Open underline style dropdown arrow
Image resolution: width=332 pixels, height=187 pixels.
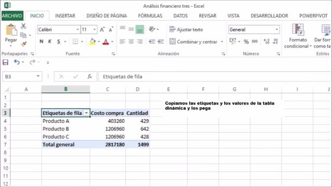pyautogui.click(x=65, y=42)
